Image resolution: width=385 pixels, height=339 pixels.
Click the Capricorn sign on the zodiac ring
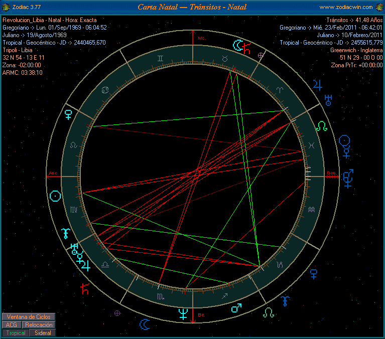[x=280, y=264]
